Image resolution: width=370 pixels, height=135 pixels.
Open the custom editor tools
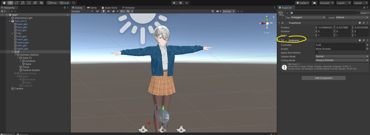click(x=41, y=2)
